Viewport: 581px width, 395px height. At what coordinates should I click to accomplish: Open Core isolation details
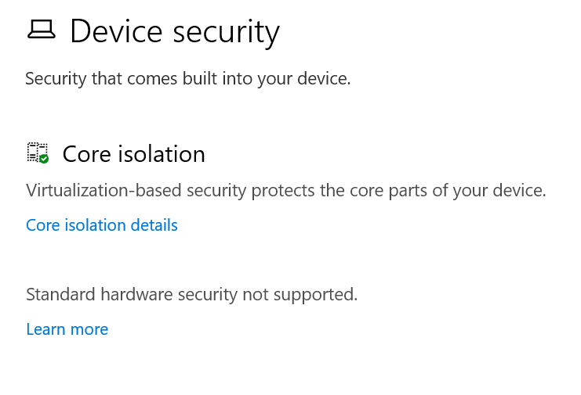pos(102,225)
